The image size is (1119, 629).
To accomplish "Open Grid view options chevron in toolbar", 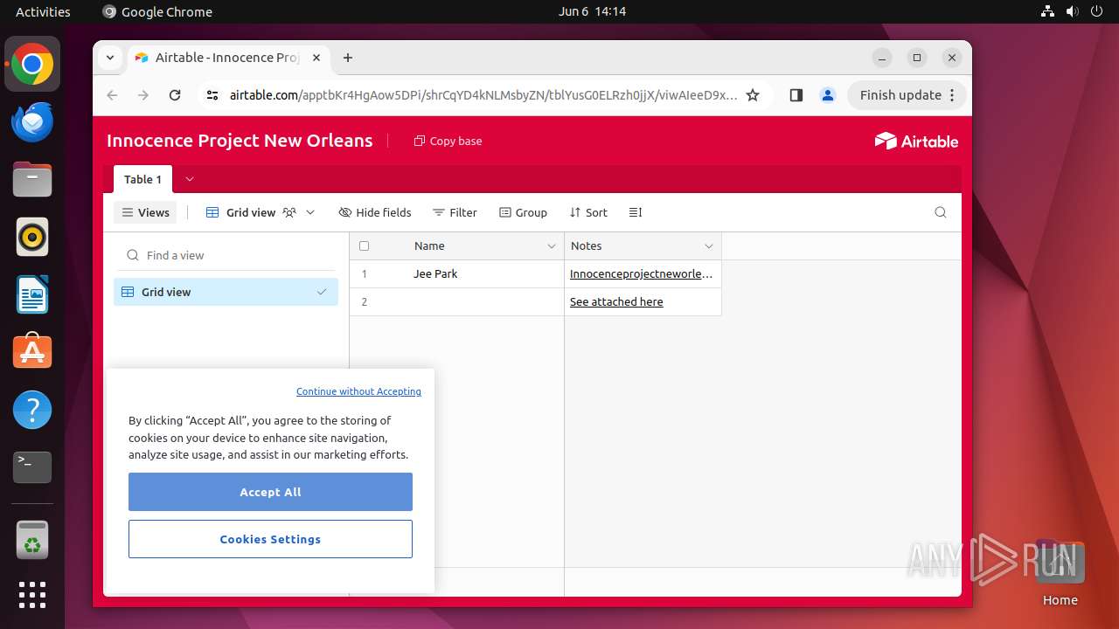I will coord(310,212).
